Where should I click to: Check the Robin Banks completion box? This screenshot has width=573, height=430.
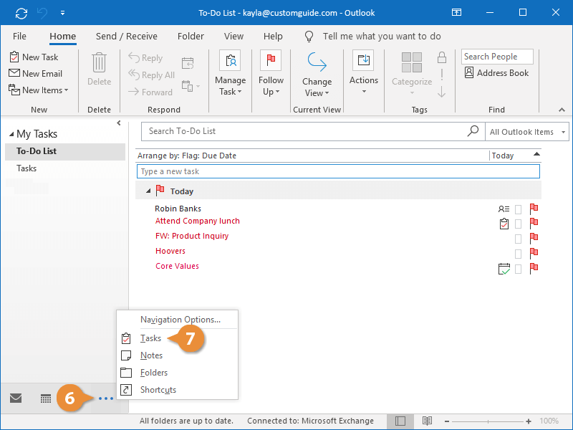tap(518, 209)
